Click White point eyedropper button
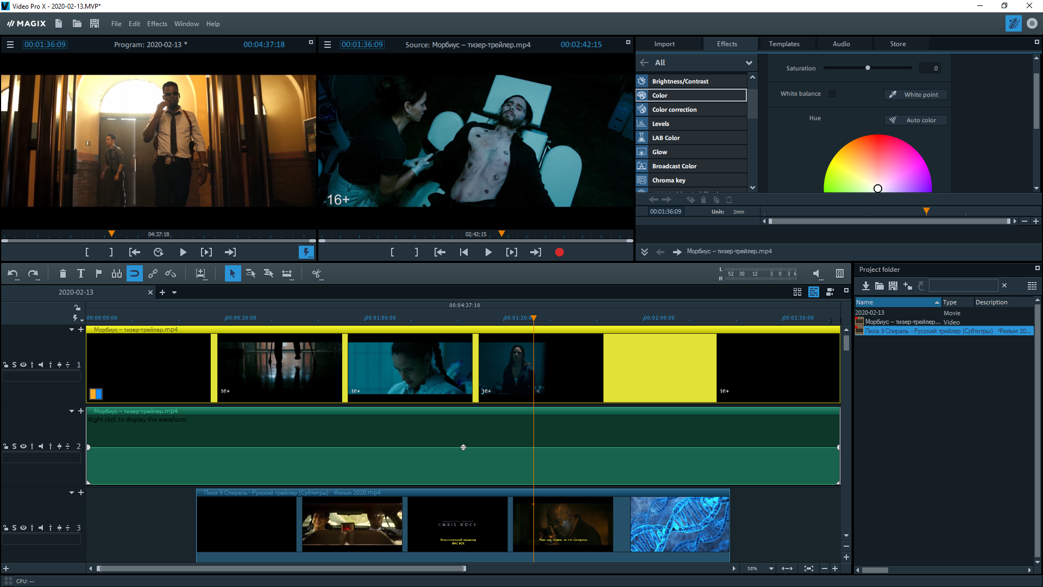 893,94
